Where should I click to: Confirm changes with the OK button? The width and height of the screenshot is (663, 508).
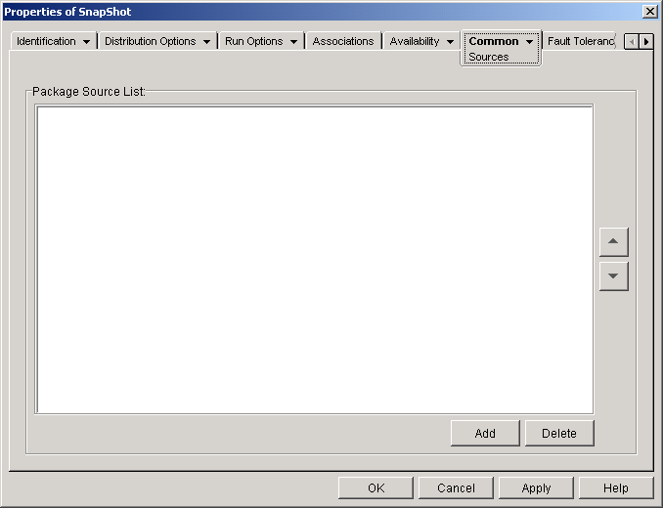click(376, 488)
